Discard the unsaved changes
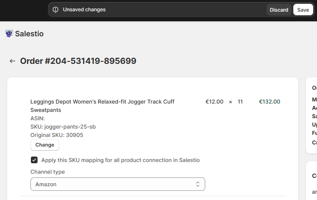The height and width of the screenshot is (200, 317). [279, 10]
